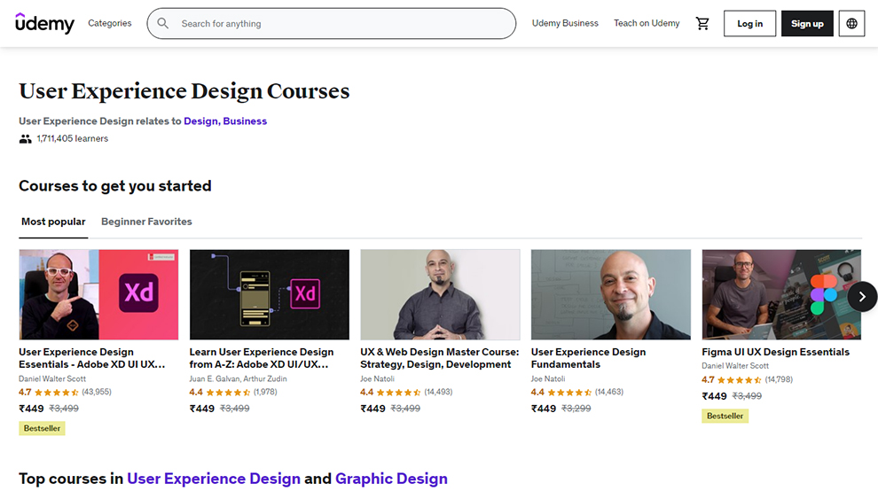Viewport: 878px width, 491px height.
Task: Select the Most popular tab
Action: tap(53, 222)
